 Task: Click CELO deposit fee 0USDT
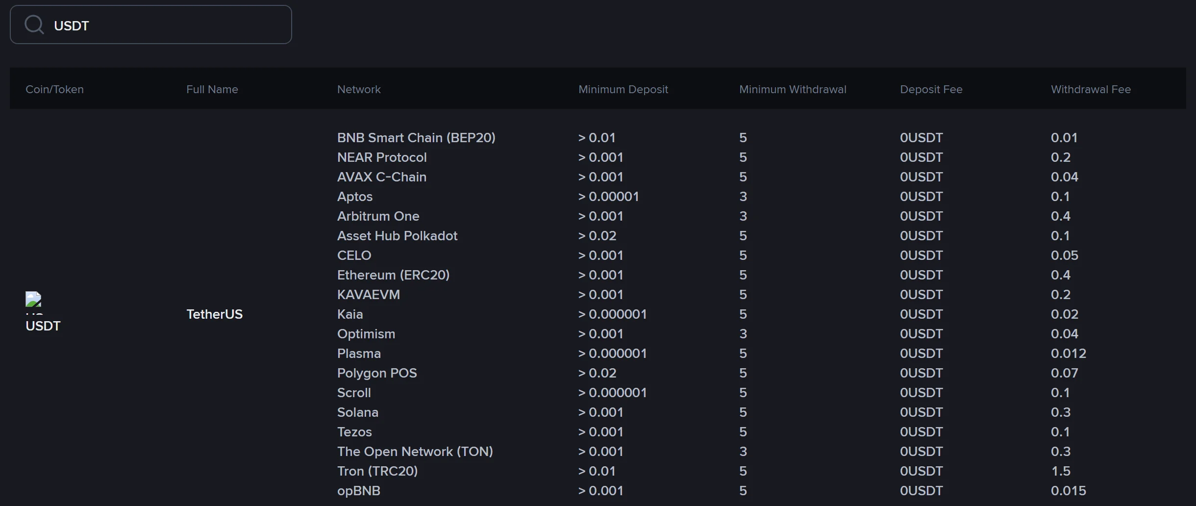(x=922, y=255)
